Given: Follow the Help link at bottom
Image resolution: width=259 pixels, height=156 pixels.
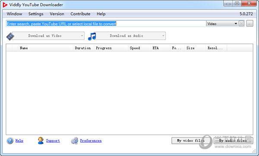Looking at the screenshot, I should point(19,140).
